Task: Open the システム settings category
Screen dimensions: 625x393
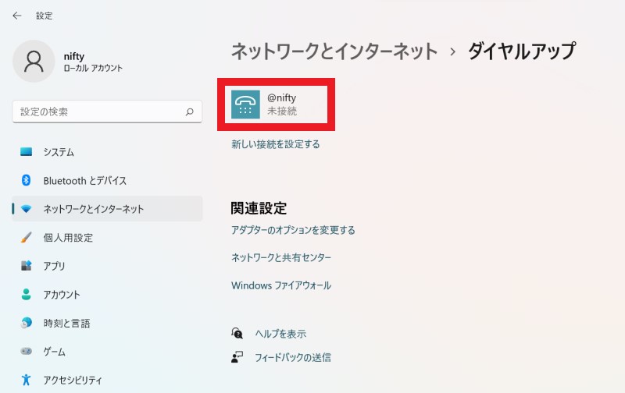Action: click(x=107, y=152)
